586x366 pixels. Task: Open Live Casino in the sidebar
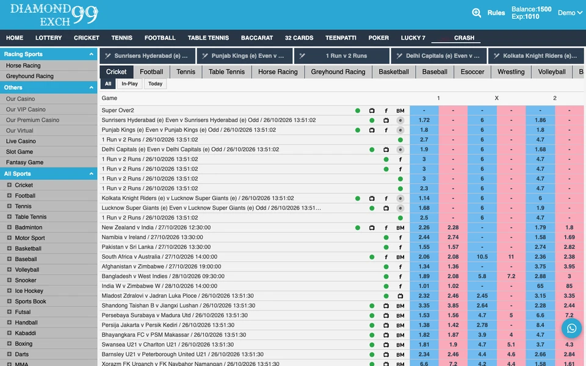[21, 141]
